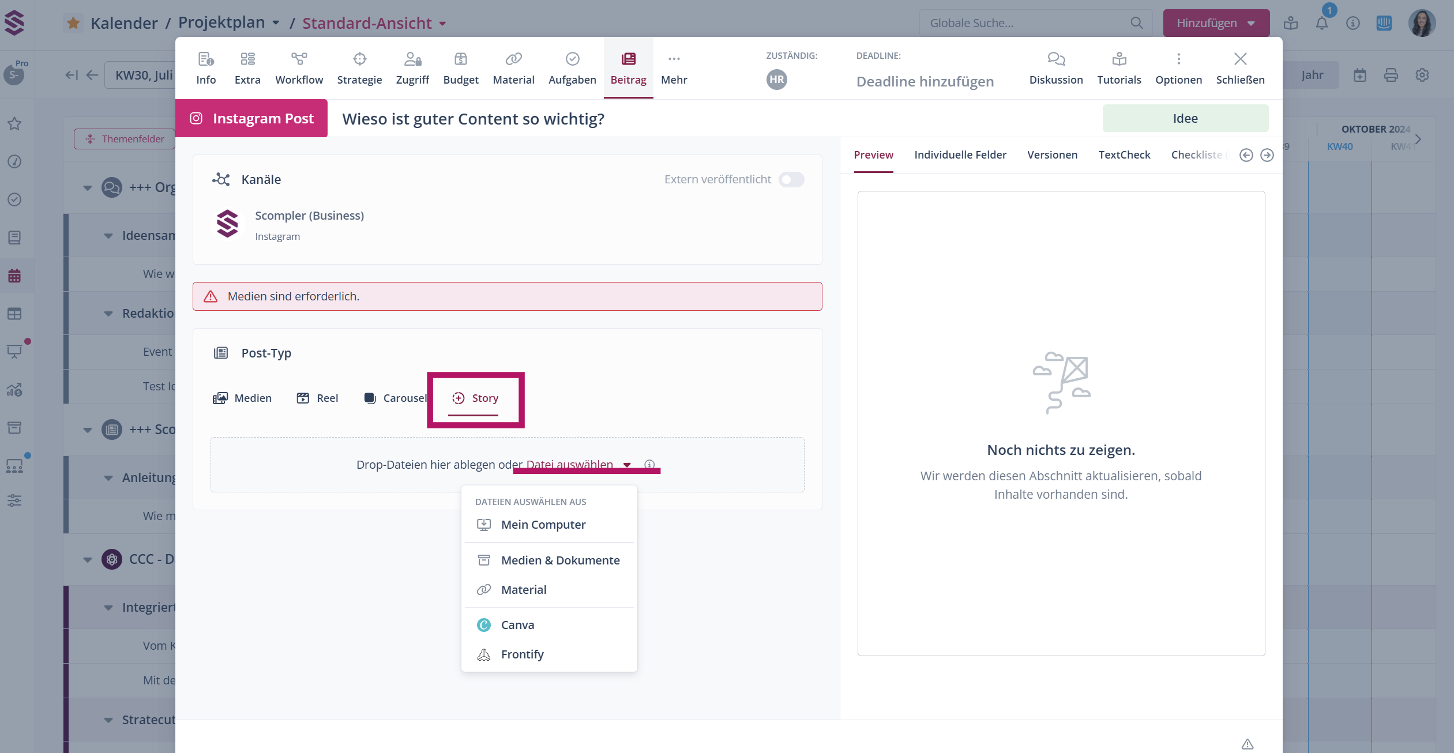Click the notification bell icon
This screenshot has width=1454, height=753.
pos(1321,23)
